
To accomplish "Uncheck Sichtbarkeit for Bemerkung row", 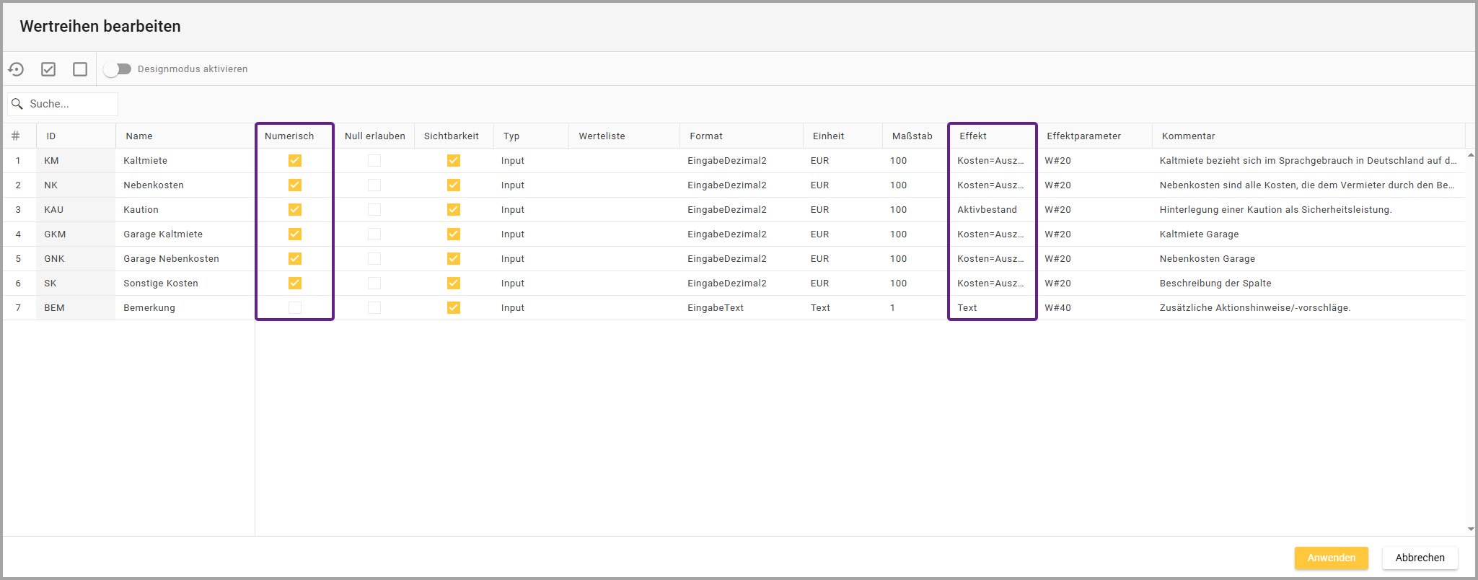I will coord(453,308).
